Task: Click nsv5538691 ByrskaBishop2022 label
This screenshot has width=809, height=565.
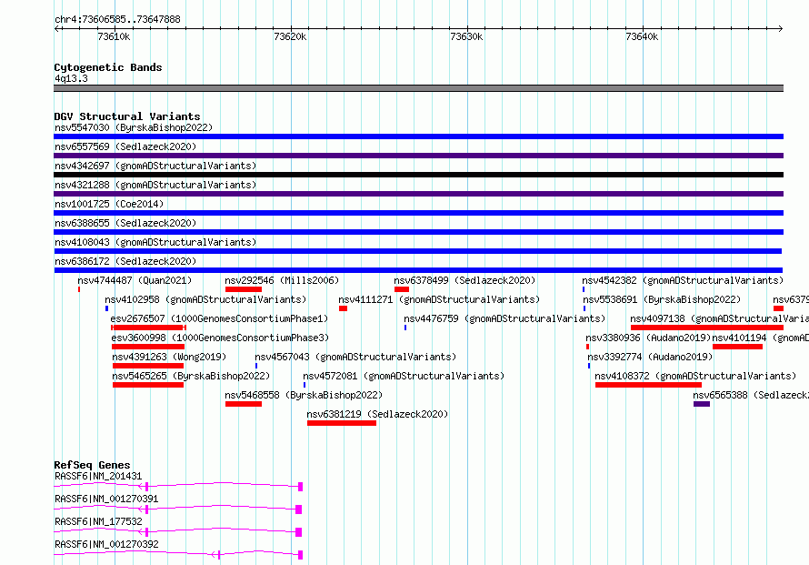Action: click(x=662, y=299)
